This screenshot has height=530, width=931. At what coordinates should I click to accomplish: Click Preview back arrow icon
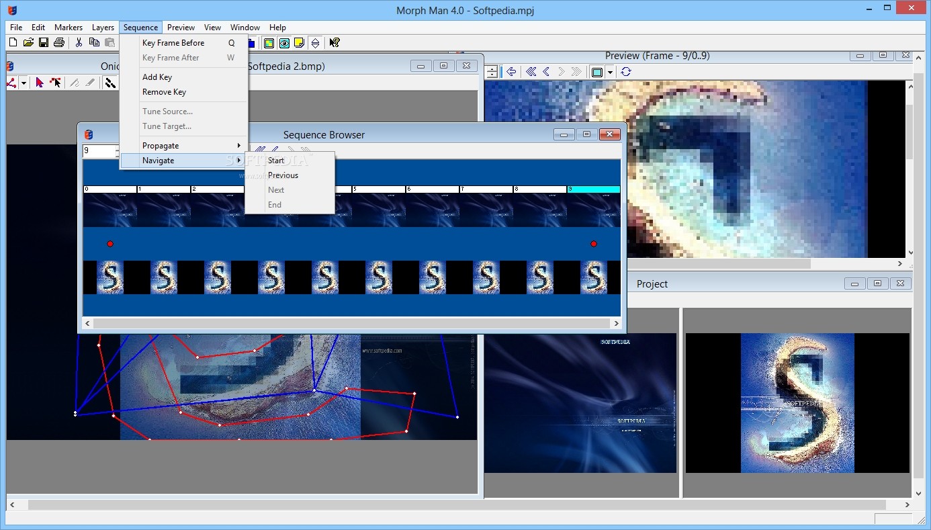(x=511, y=72)
